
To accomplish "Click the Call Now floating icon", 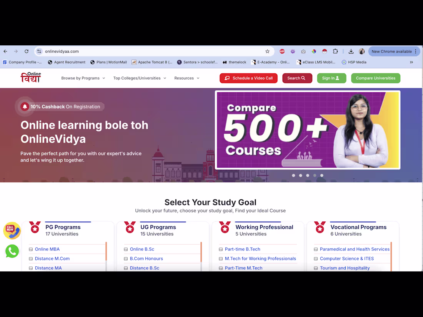I will tap(12, 231).
